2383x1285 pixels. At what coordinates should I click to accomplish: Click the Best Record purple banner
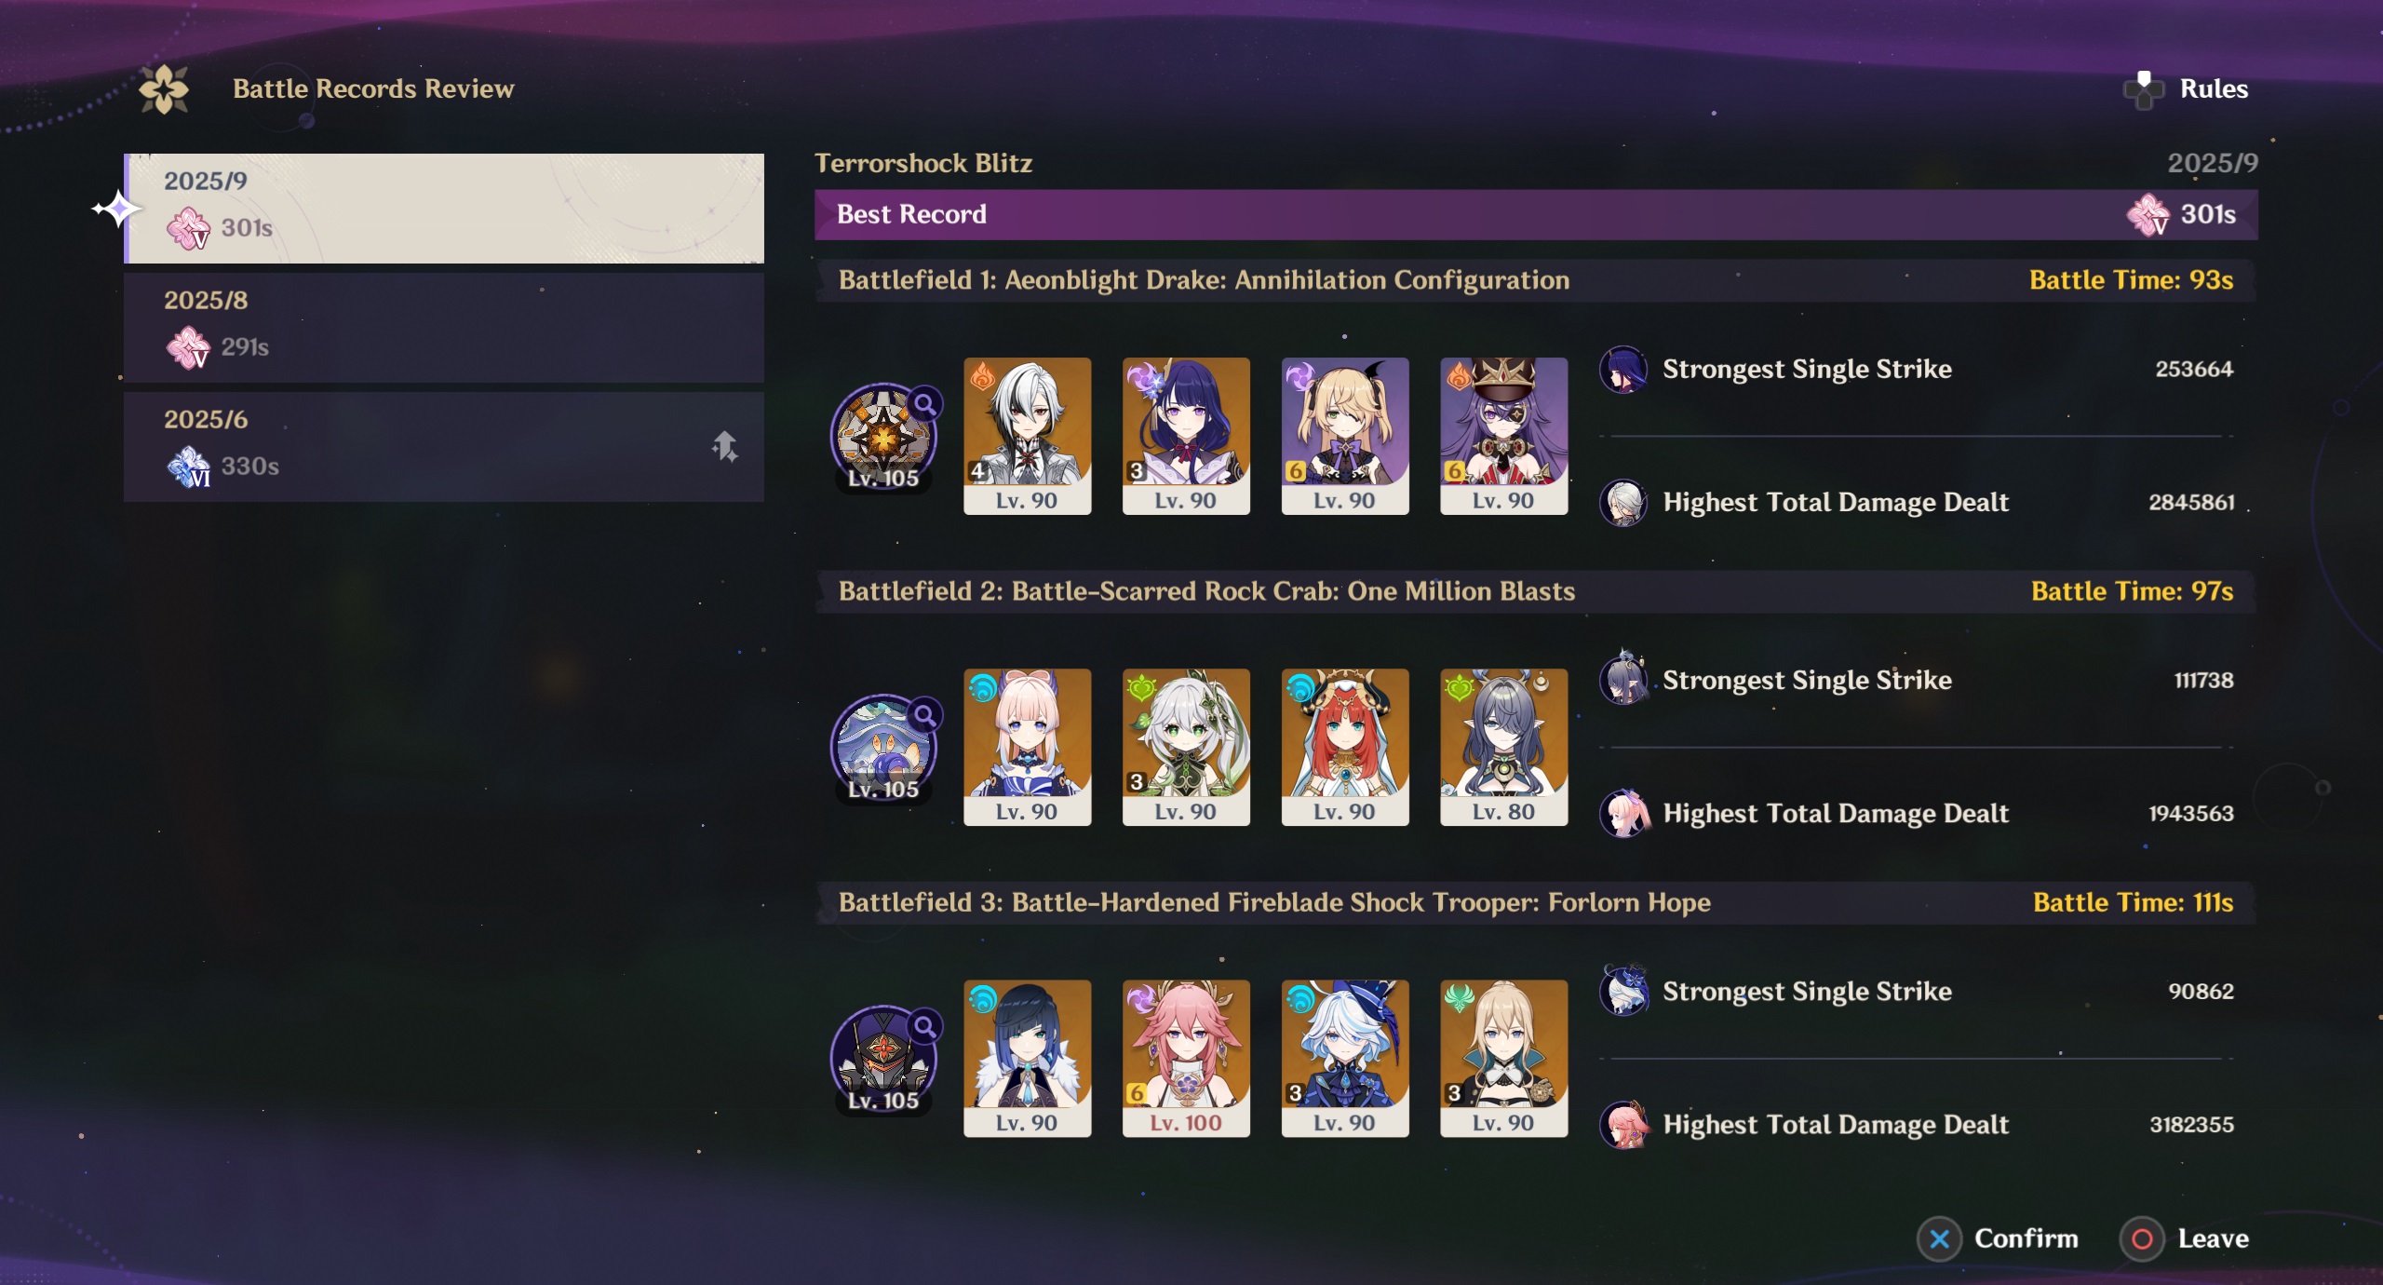(1536, 215)
